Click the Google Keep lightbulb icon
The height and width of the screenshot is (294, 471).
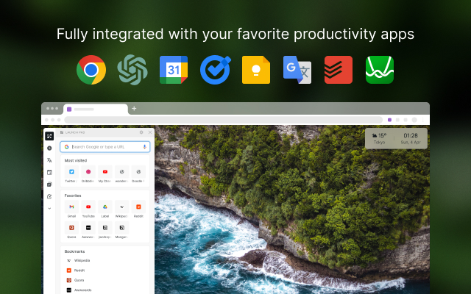[x=256, y=70]
